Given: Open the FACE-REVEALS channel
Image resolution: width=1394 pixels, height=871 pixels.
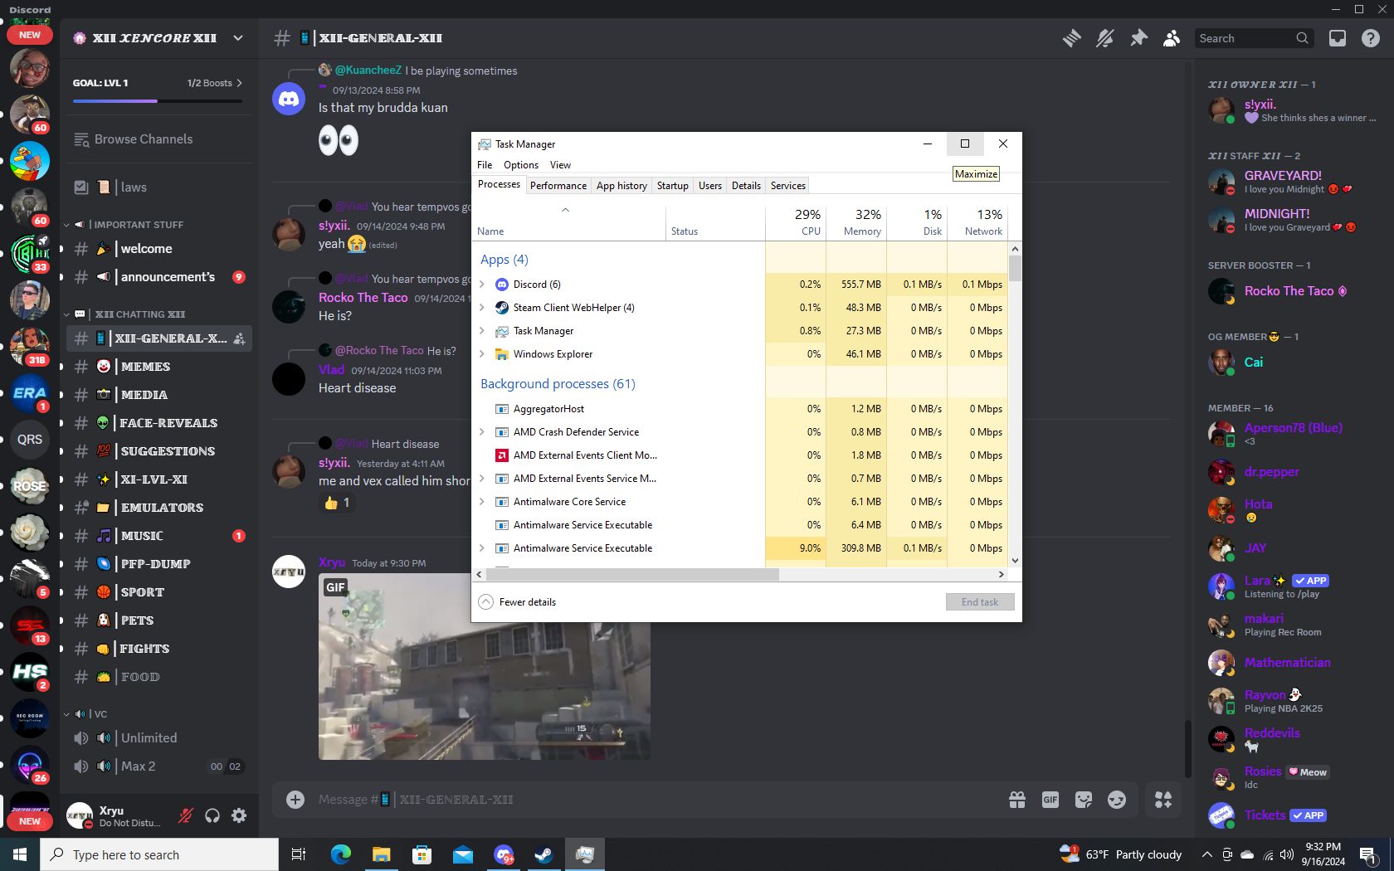Looking at the screenshot, I should pos(159,423).
